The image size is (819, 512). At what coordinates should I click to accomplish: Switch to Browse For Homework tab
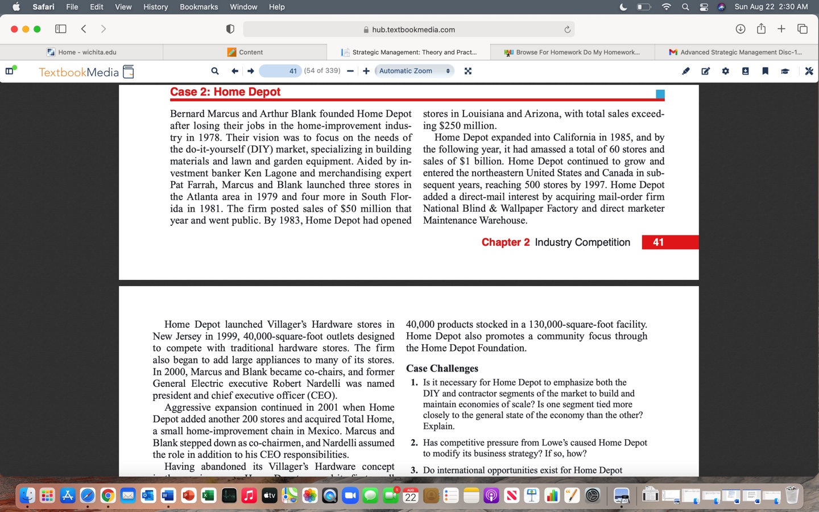(x=572, y=52)
